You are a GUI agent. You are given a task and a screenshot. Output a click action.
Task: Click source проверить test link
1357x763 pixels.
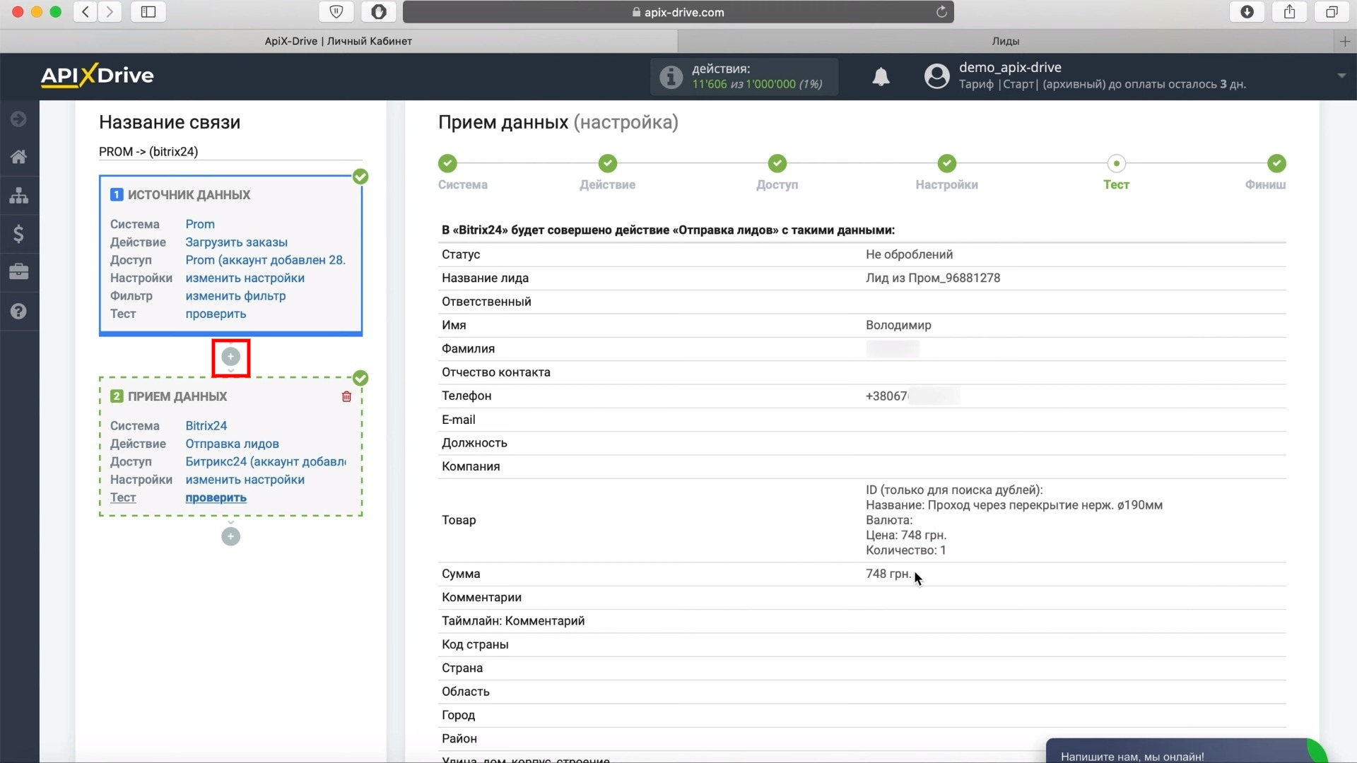tap(216, 314)
